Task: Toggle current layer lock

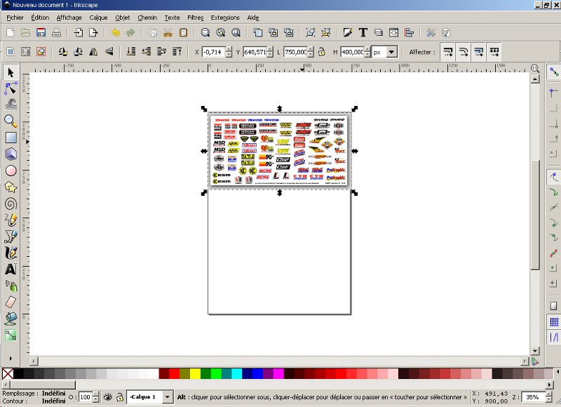Action: pos(120,396)
